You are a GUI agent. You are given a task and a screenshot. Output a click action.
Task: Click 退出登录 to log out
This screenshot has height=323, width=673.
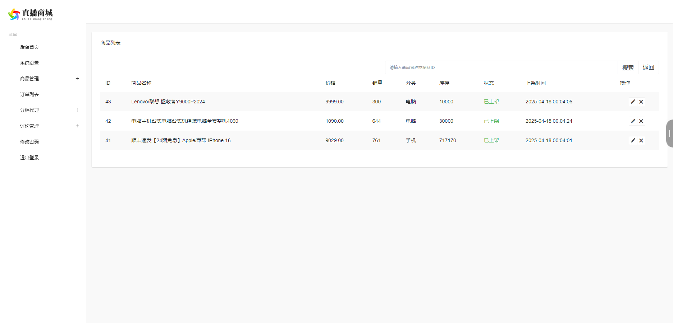29,158
